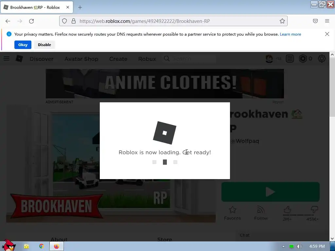335x251 pixels.
Task: Open the 4:59 PM taskbar clock
Action: click(x=317, y=246)
